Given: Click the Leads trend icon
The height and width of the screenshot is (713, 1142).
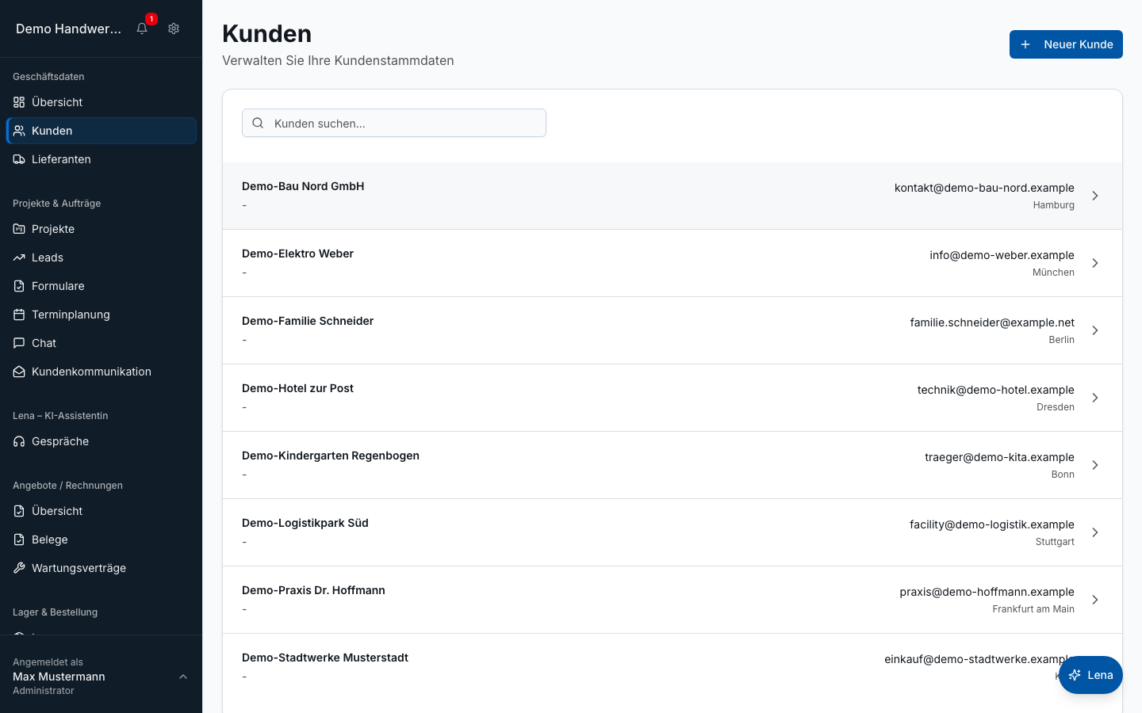Looking at the screenshot, I should pyautogui.click(x=19, y=257).
